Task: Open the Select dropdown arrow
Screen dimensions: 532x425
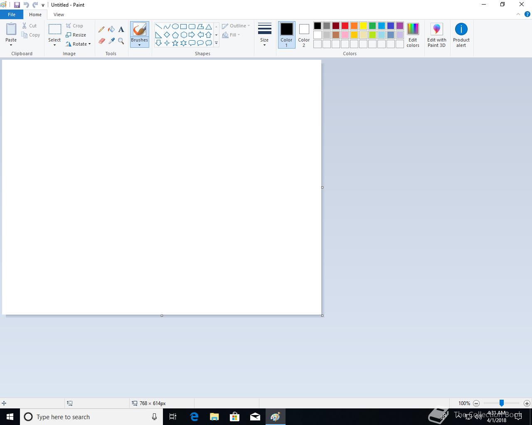Action: pos(54,45)
